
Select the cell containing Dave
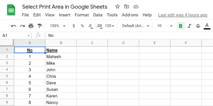pos(61,83)
